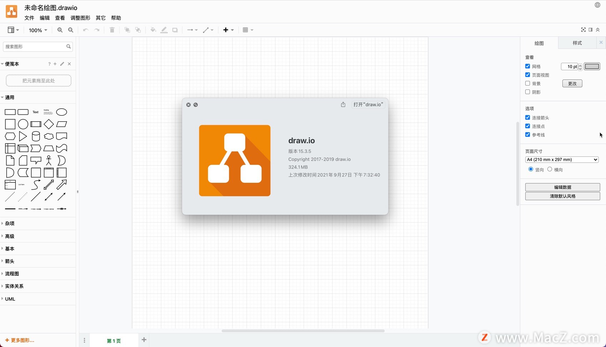Add a new page with plus button
Screen dimensions: 606x347
144,340
